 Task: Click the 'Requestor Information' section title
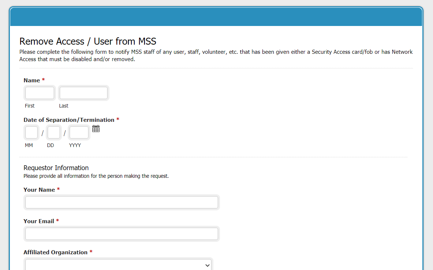(56, 168)
